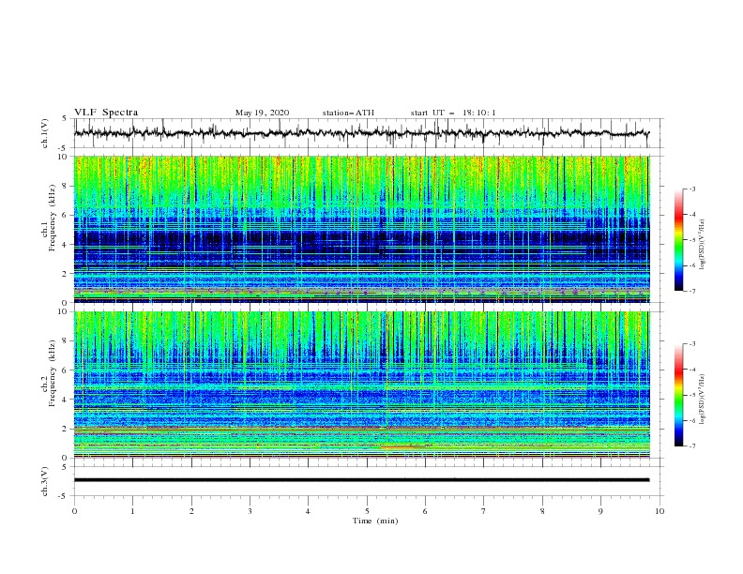This screenshot has width=743, height=574.
Task: Click the ch.2 color bar log(PSD) label
Action: tap(702, 400)
